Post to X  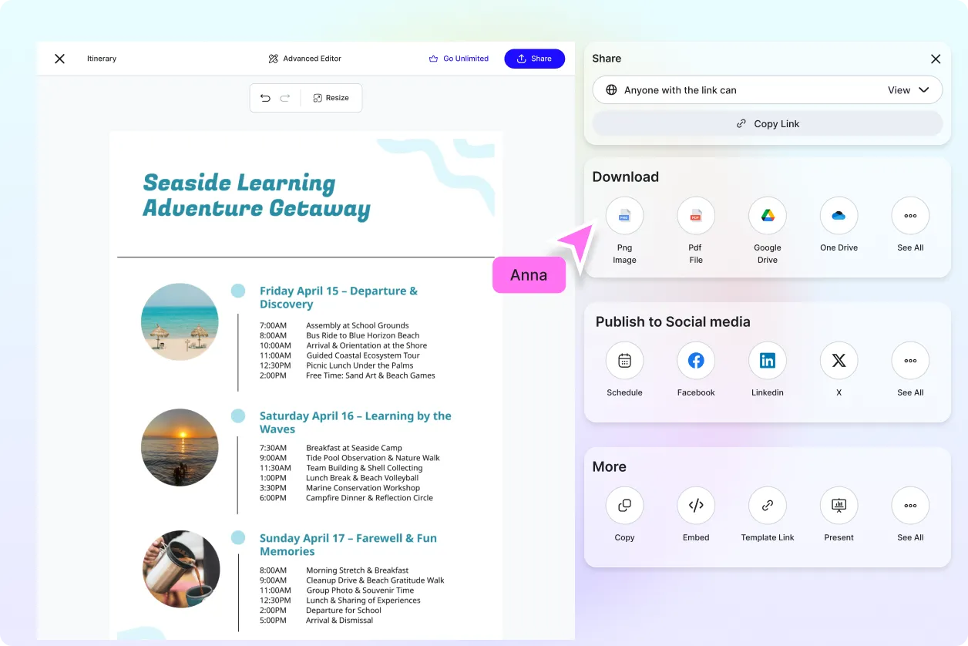point(839,360)
